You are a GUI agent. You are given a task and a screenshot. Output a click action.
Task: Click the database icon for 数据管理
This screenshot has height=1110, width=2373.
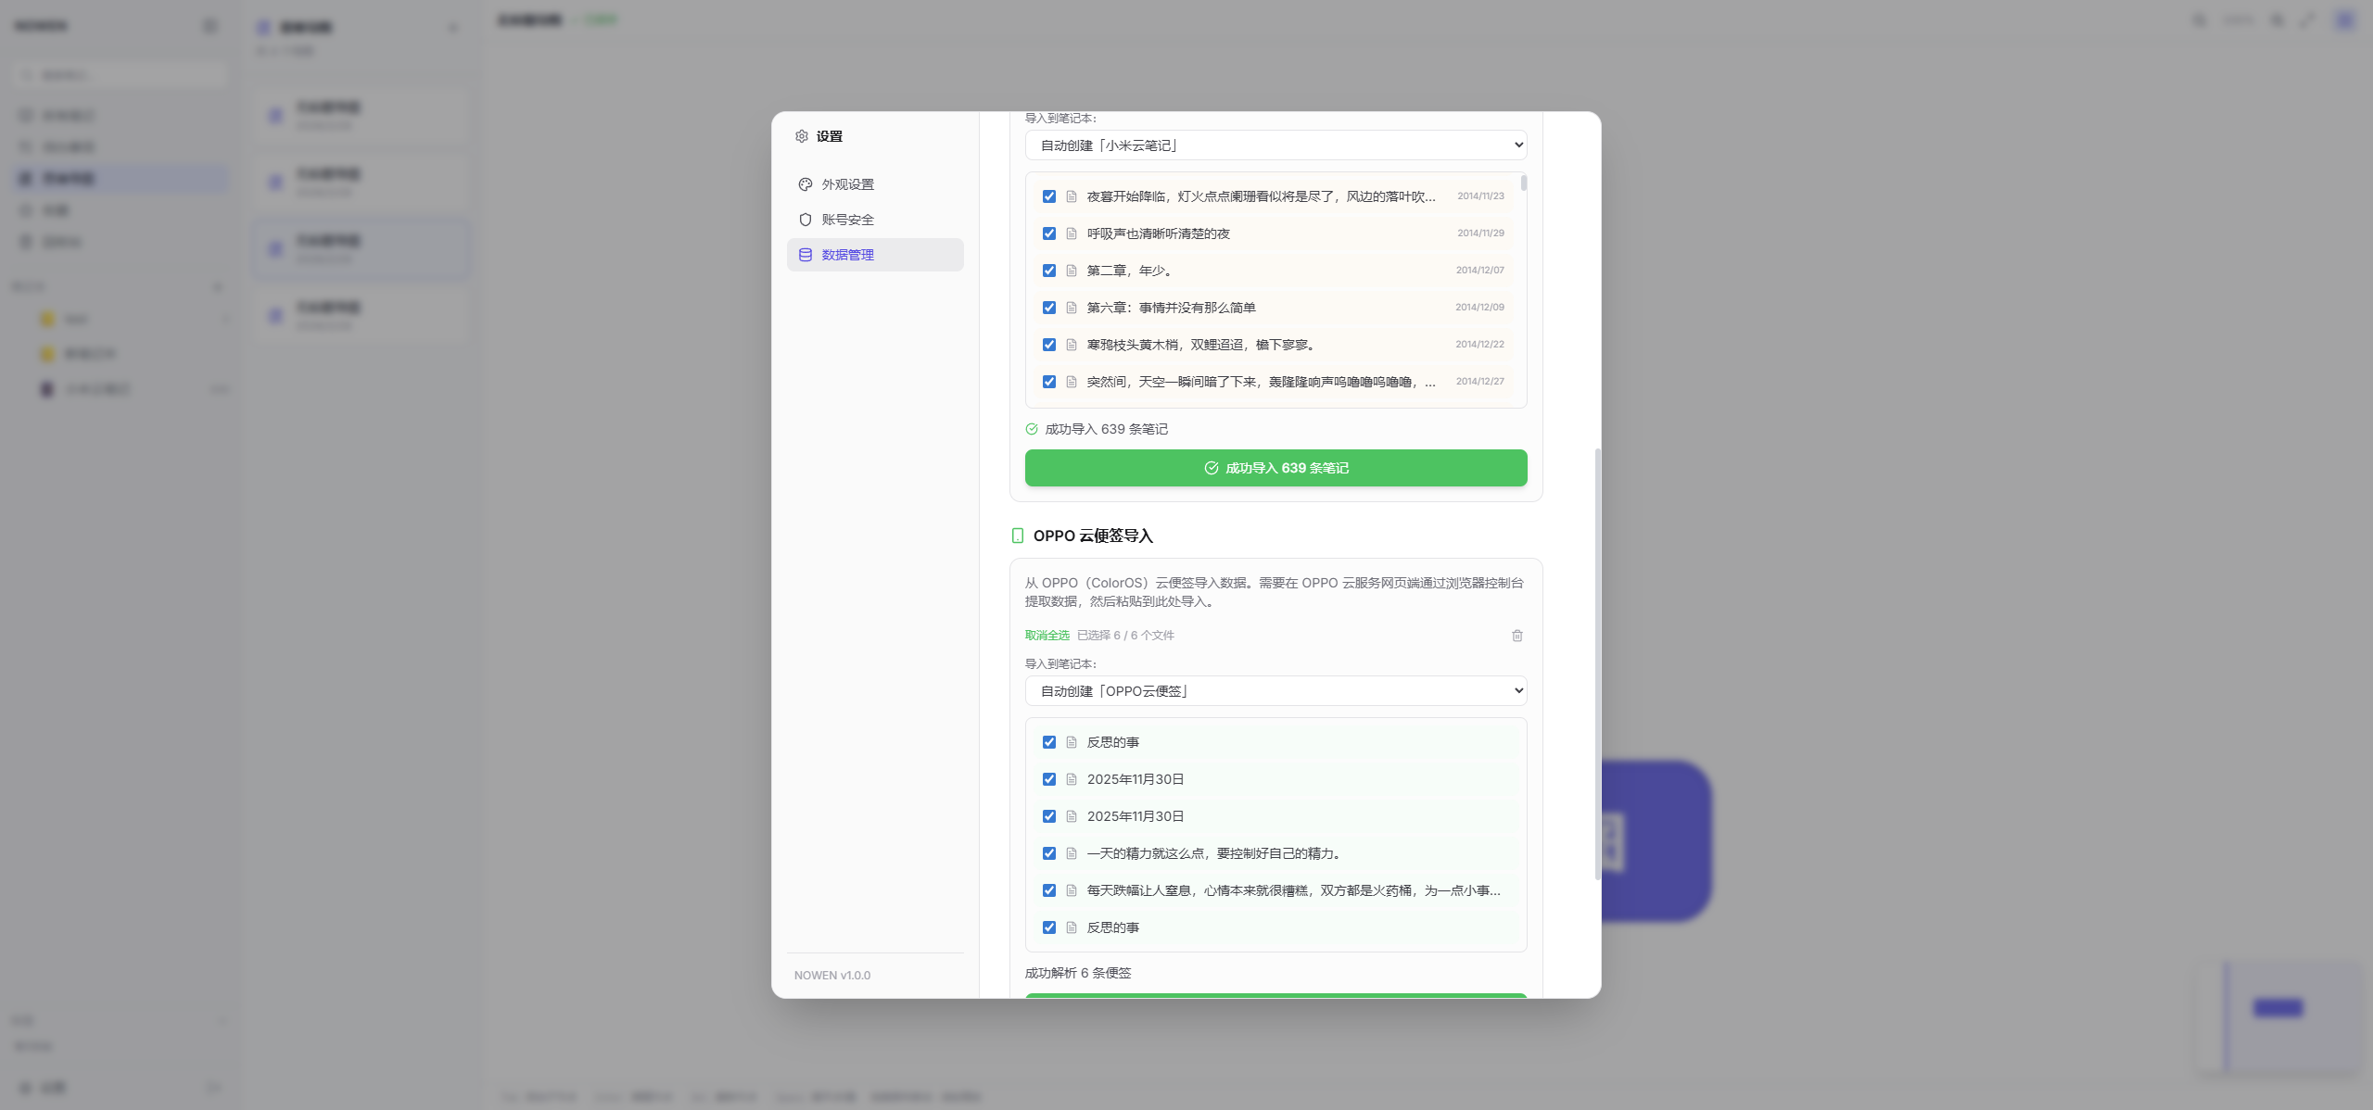(x=805, y=255)
